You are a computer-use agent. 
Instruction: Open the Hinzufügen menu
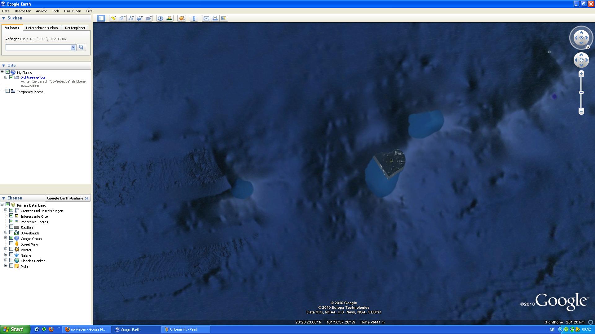[x=73, y=11]
